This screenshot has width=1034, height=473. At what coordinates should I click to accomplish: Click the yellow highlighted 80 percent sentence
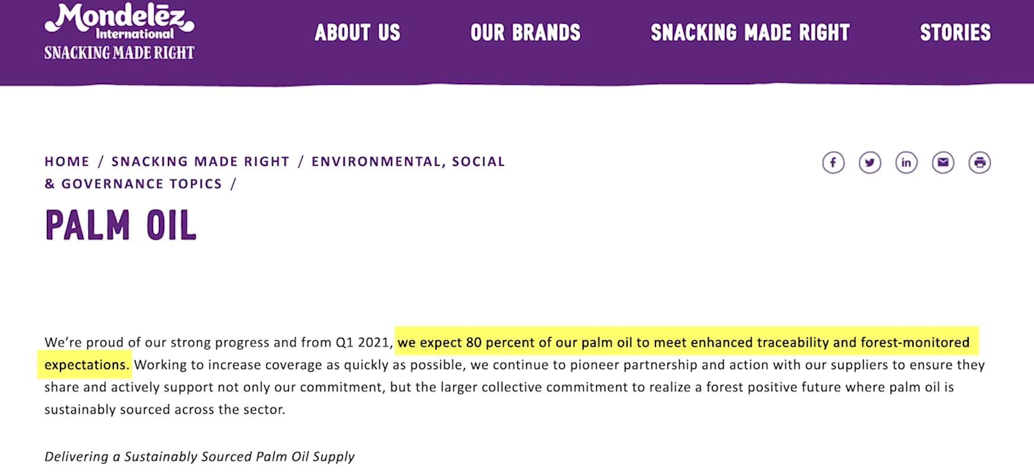[x=683, y=342]
